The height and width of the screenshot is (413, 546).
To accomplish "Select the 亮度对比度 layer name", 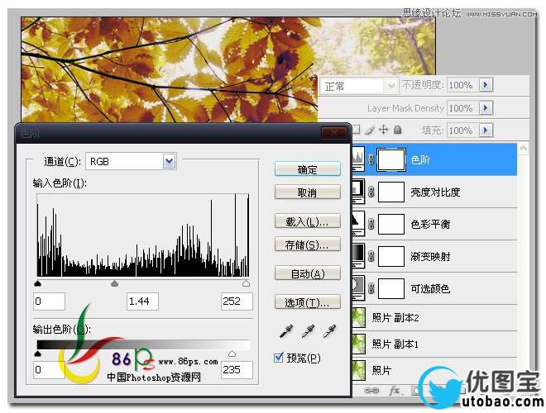I will point(435,192).
